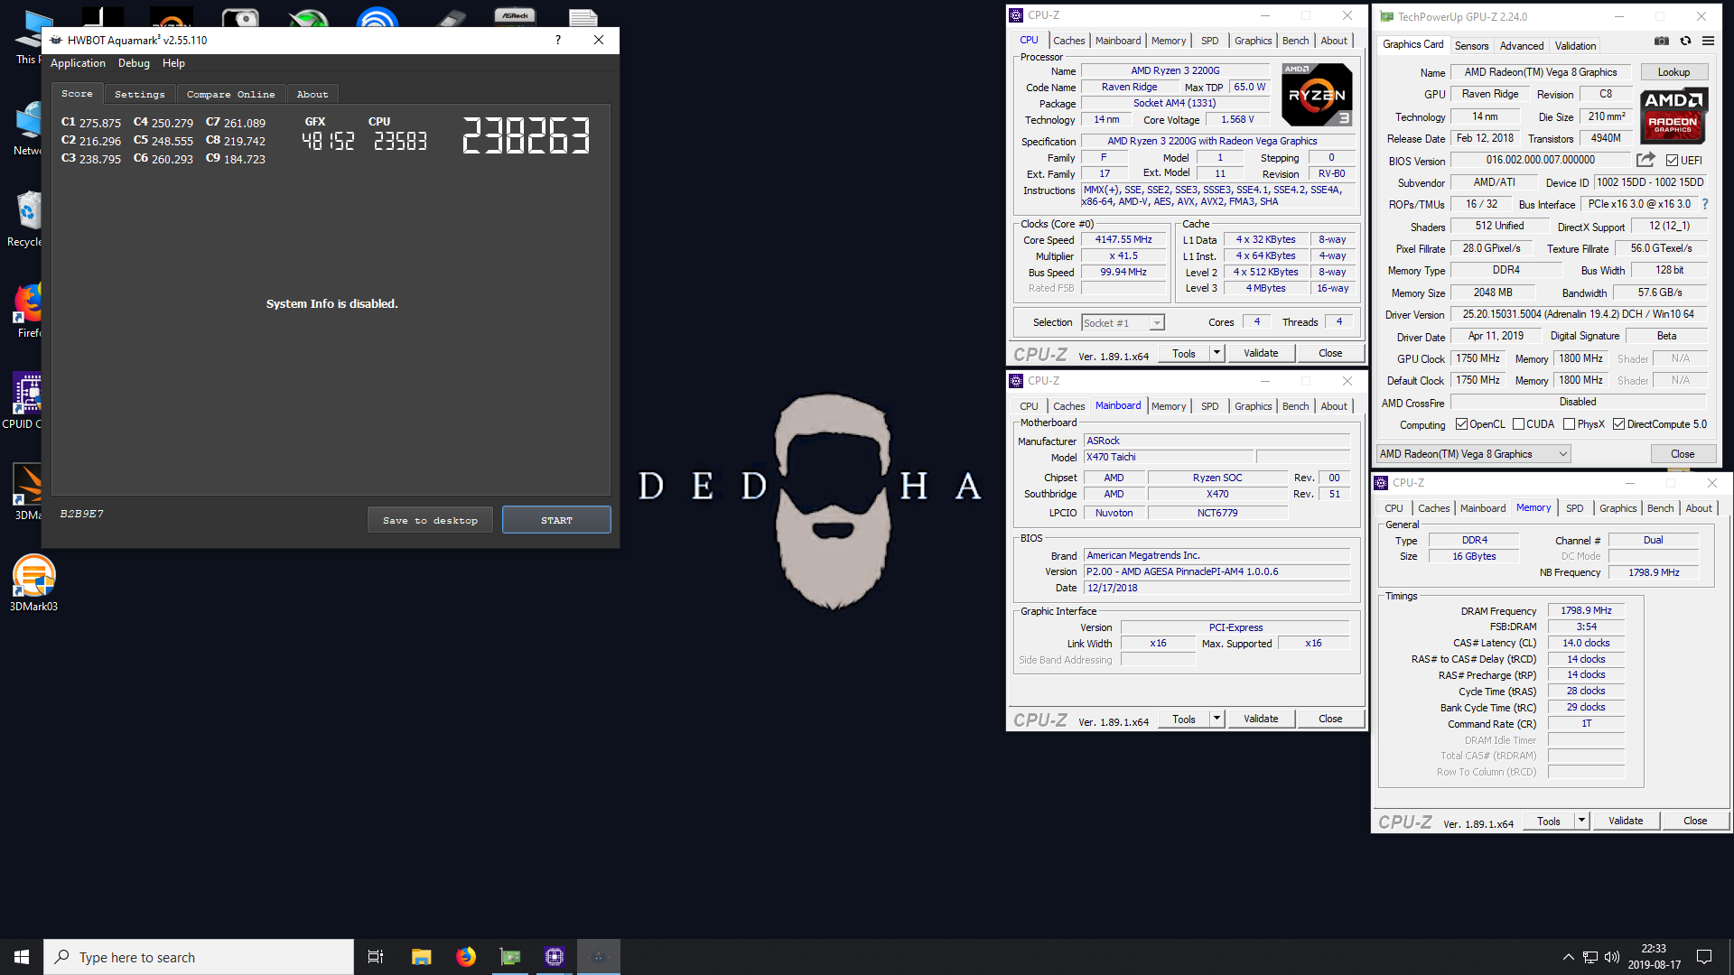Open the SPD tab in Memory CPU-Z window
The height and width of the screenshot is (975, 1734).
(1574, 508)
